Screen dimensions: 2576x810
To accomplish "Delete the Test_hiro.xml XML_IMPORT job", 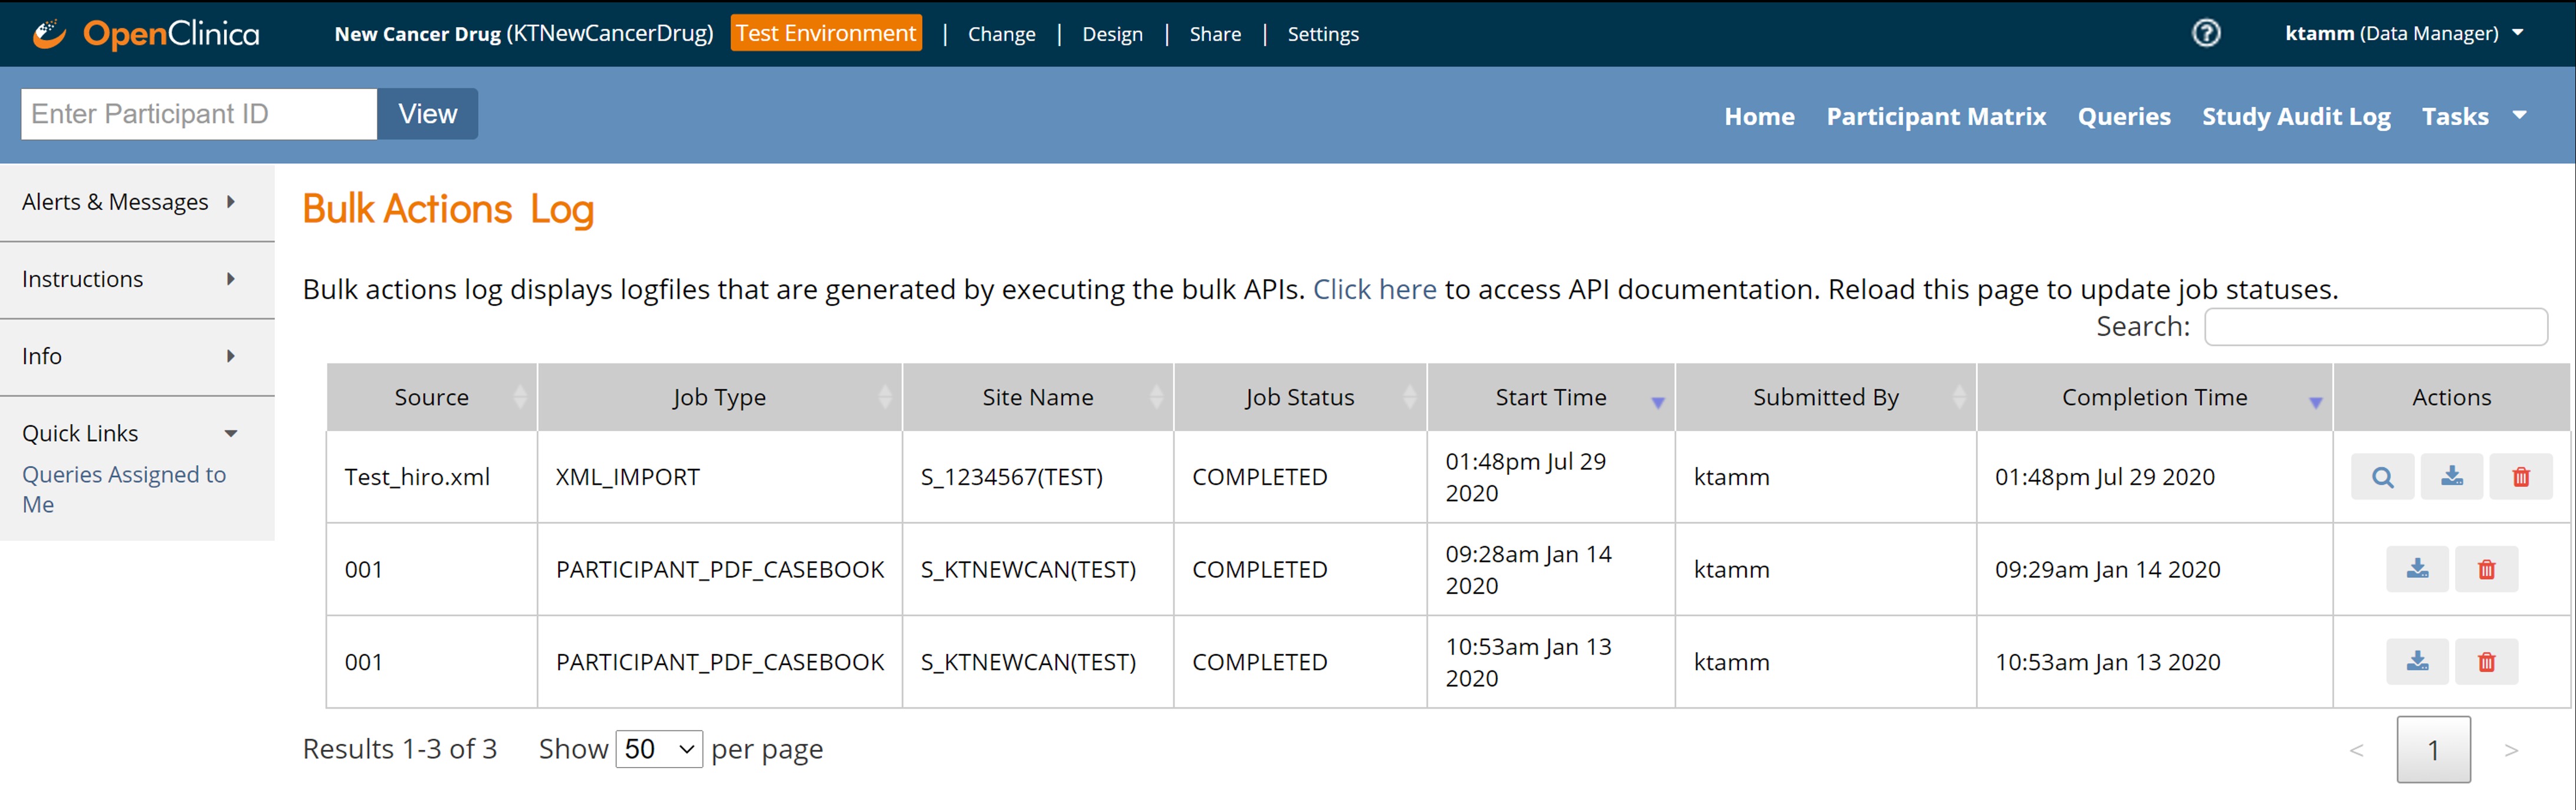I will pos(2520,477).
